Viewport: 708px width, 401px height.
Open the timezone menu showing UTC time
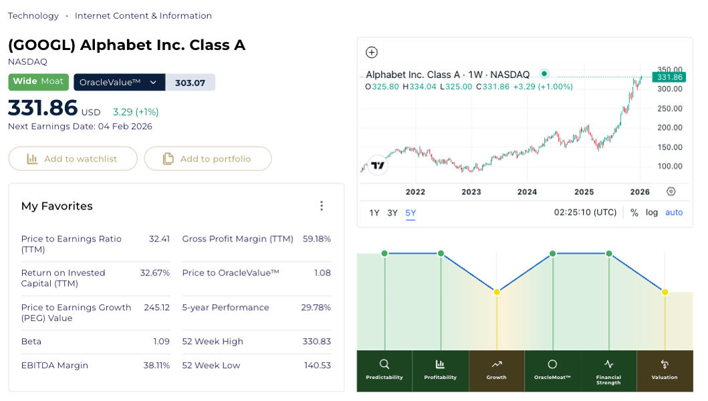point(585,213)
